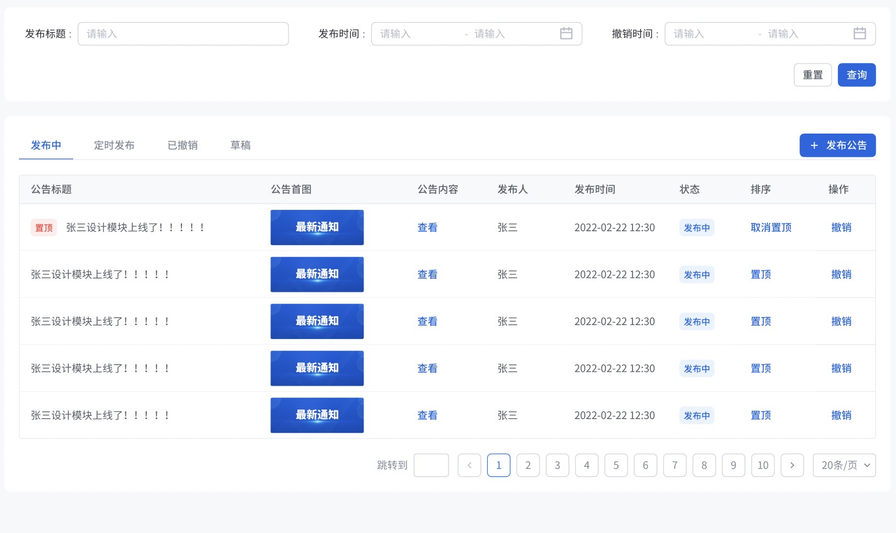
Task: Click the 发布标题 text input
Action: 183,34
